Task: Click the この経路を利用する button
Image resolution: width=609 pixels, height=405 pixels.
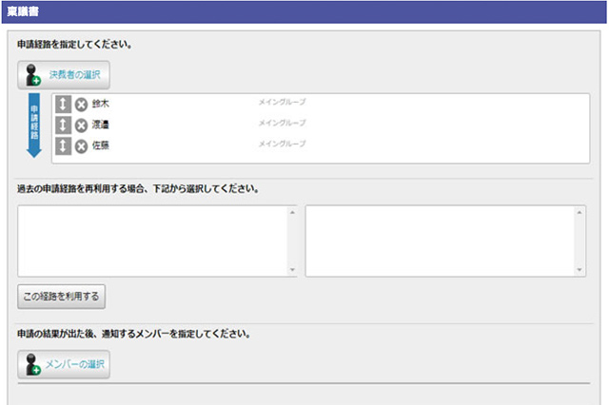Action: [x=61, y=297]
